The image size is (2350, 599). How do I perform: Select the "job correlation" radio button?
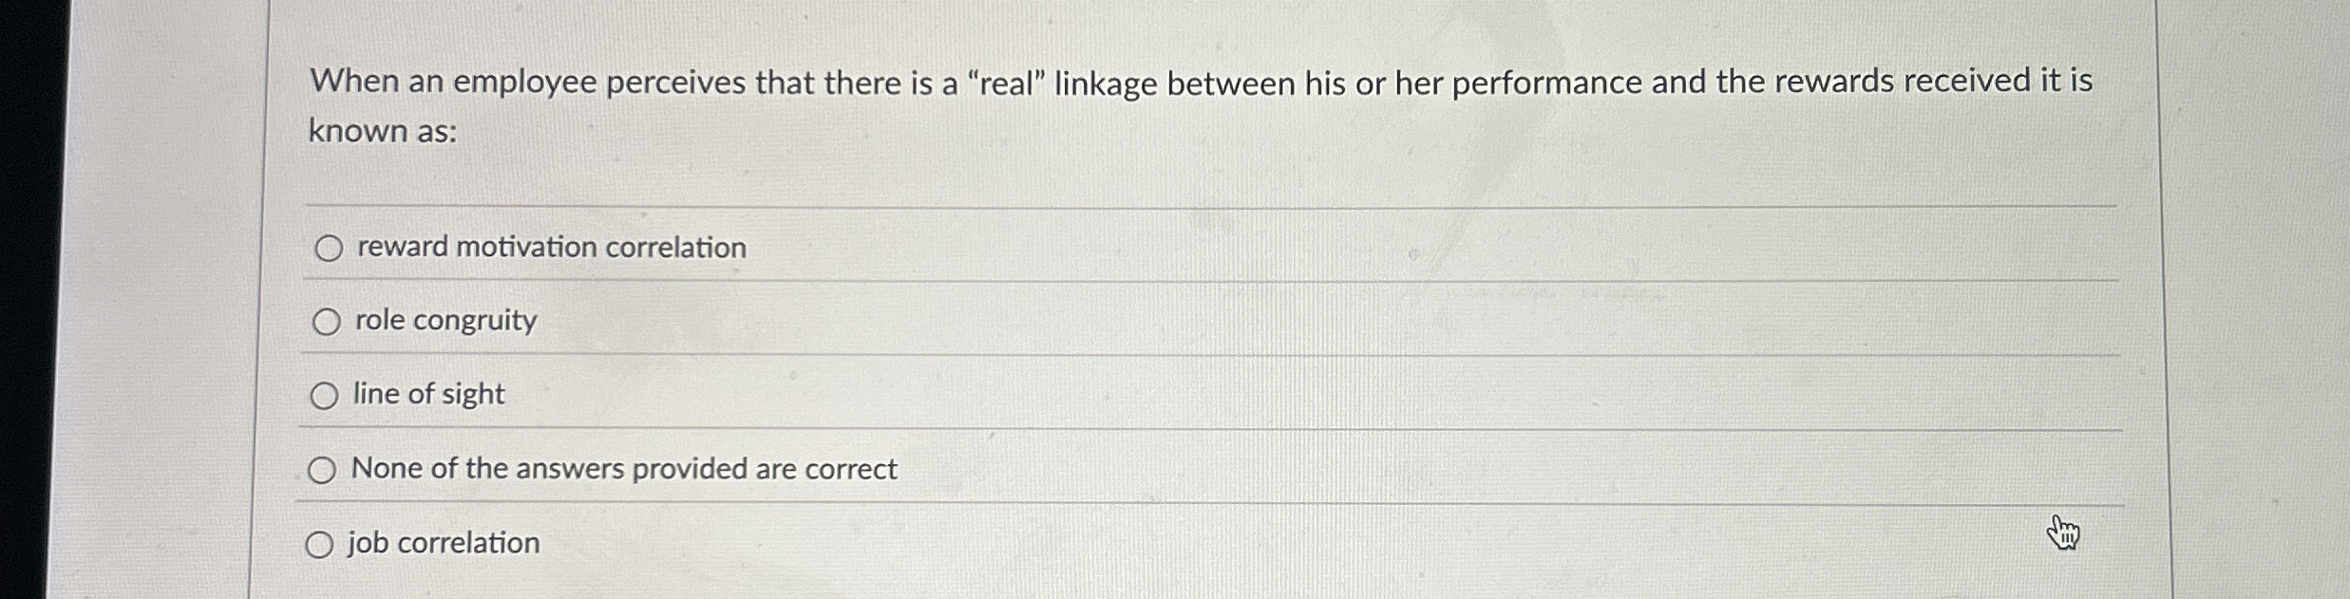point(321,543)
